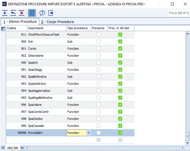
Task: Enable Precarica checkbox for ProvaAlert row
Action: (99, 133)
